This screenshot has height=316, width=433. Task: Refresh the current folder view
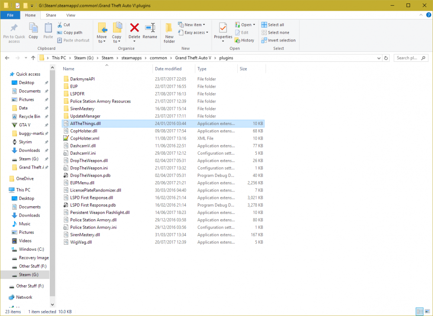pos(386,57)
